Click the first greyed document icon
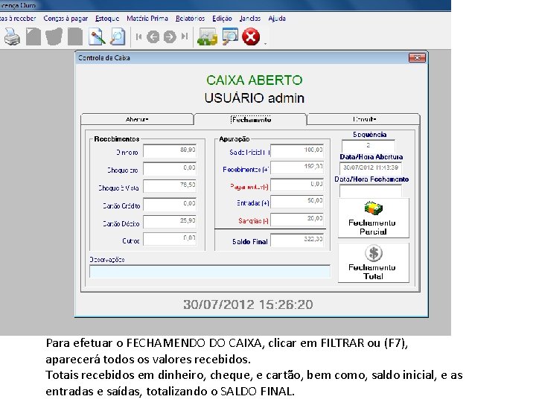This screenshot has height=402, width=536. pyautogui.click(x=33, y=36)
